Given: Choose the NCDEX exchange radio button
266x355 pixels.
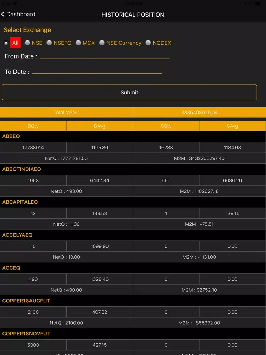Looking at the screenshot, I should pyautogui.click(x=148, y=43).
